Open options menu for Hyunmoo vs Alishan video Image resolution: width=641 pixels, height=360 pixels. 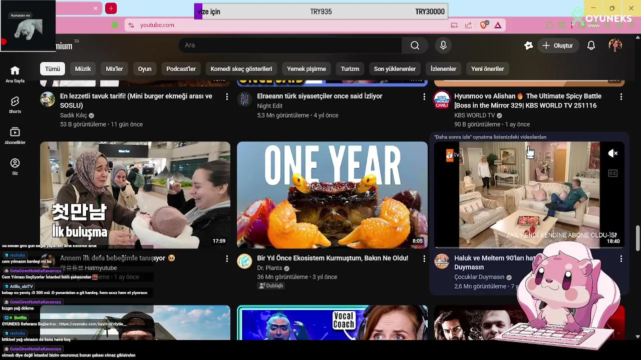click(x=621, y=96)
